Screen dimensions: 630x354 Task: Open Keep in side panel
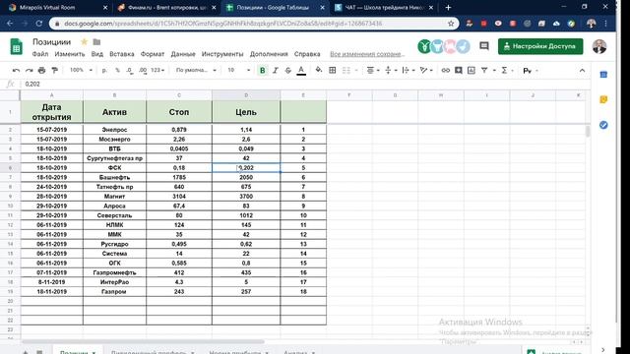pyautogui.click(x=603, y=99)
